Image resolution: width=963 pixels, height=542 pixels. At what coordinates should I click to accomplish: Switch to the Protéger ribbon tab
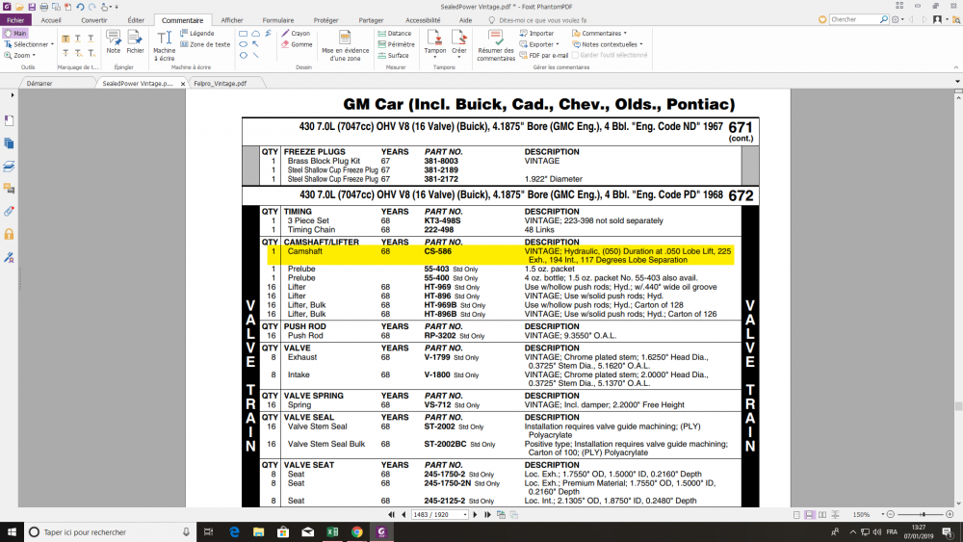pos(325,20)
